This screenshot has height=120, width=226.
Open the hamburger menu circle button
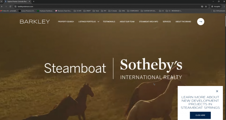pos(201,21)
